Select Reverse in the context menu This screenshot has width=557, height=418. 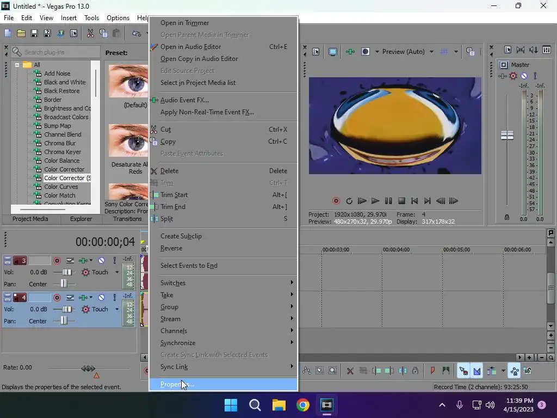pos(223,248)
